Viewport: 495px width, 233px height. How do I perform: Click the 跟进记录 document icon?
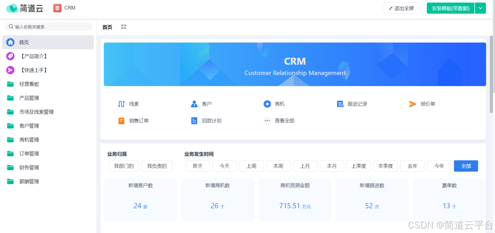click(x=340, y=104)
